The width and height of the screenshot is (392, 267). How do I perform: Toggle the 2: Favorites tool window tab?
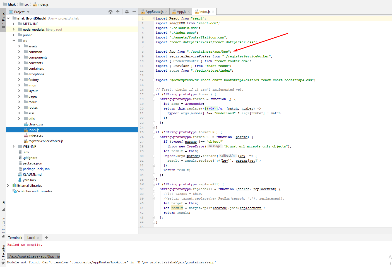[3, 254]
